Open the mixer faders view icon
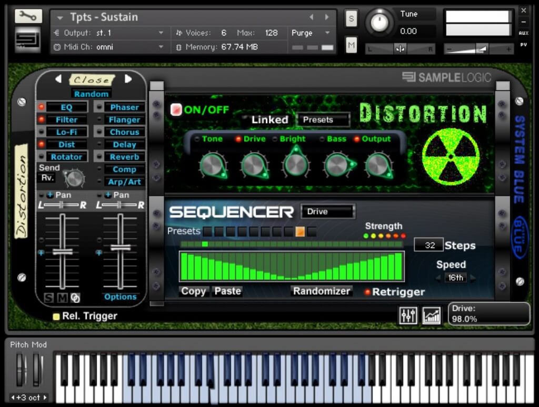The image size is (539, 407). pyautogui.click(x=408, y=315)
